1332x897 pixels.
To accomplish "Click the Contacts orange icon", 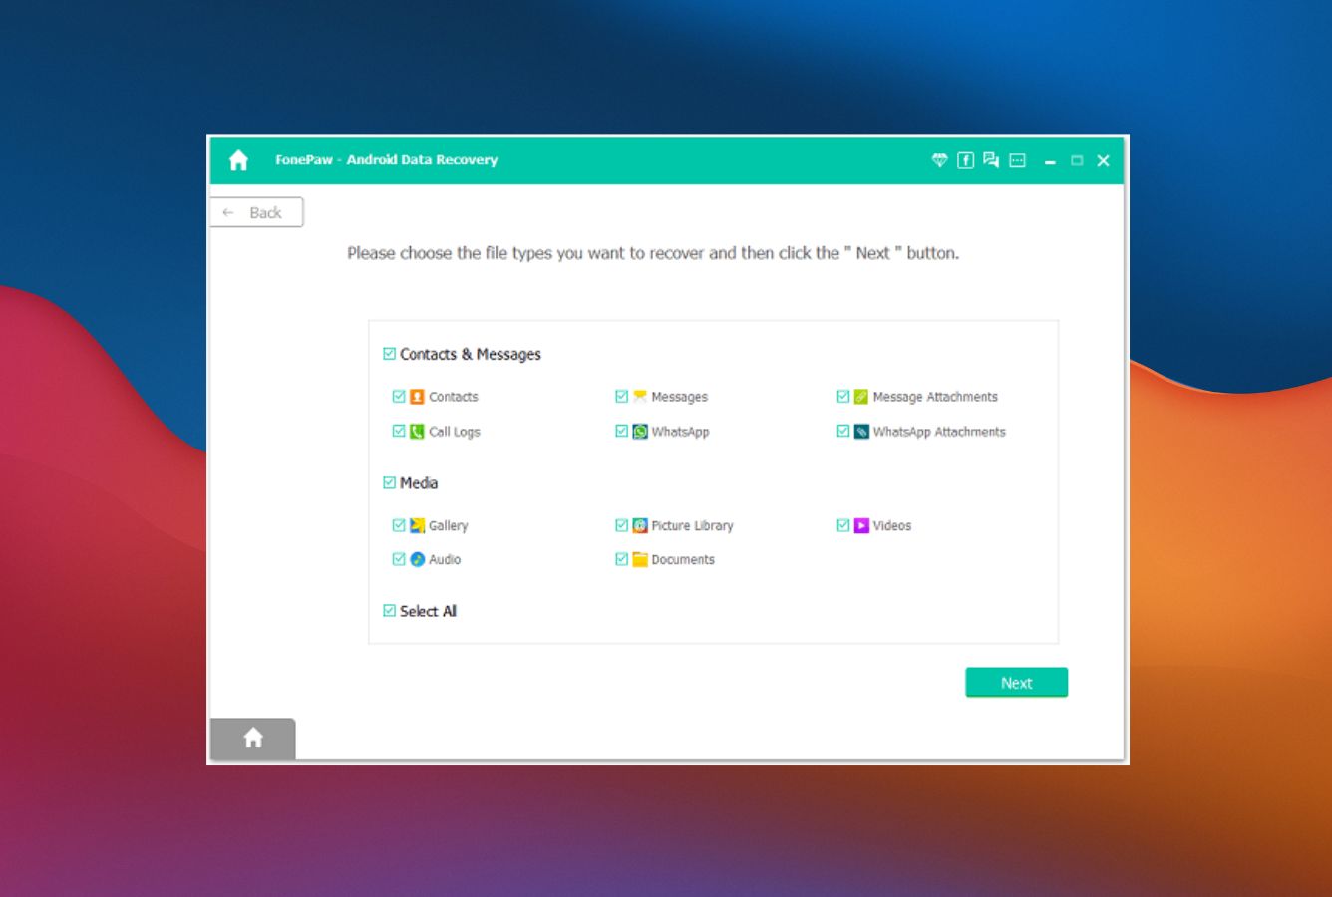I will click(417, 397).
